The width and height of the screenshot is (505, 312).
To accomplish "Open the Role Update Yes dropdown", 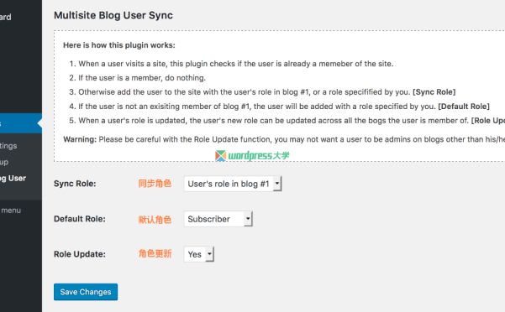I will 198,254.
